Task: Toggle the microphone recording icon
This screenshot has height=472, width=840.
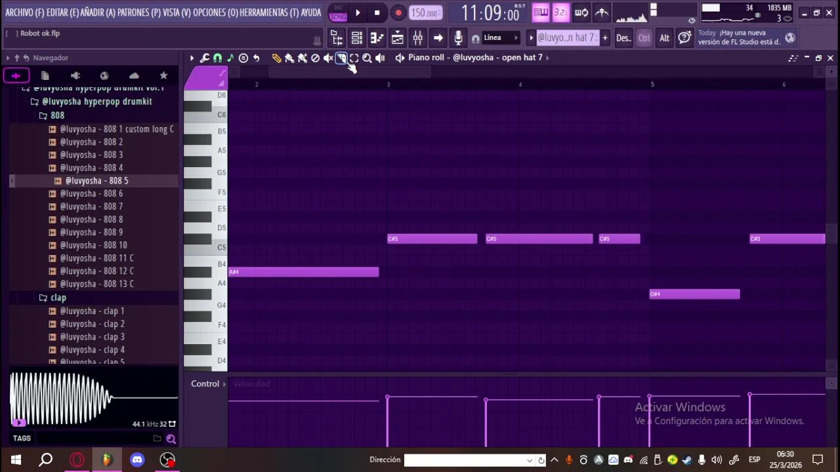Action: [459, 38]
